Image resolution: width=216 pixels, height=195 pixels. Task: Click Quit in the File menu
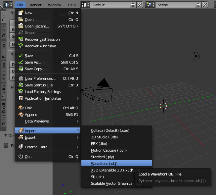pyautogui.click(x=28, y=157)
